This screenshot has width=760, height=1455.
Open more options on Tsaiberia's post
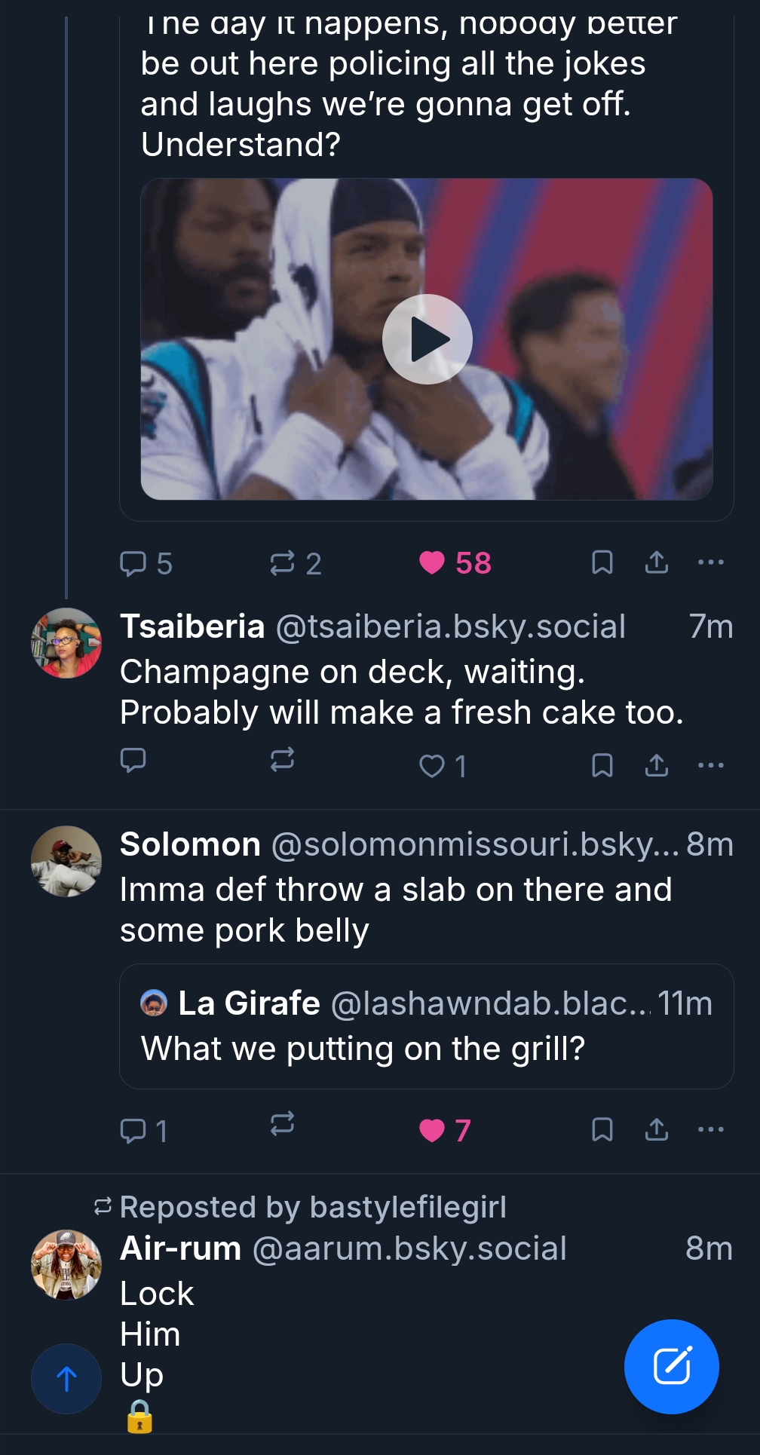[x=711, y=765]
